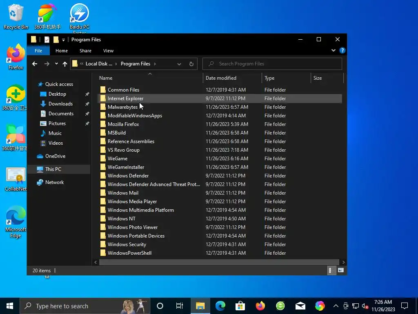Open Cortana circle on taskbar
Image resolution: width=418 pixels, height=314 pixels.
click(160, 306)
